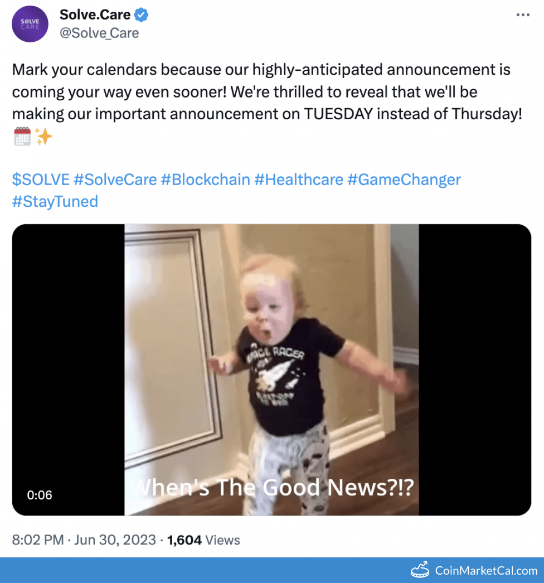The height and width of the screenshot is (583, 544).
Task: Click the $SOLVE cashtag
Action: pos(41,179)
